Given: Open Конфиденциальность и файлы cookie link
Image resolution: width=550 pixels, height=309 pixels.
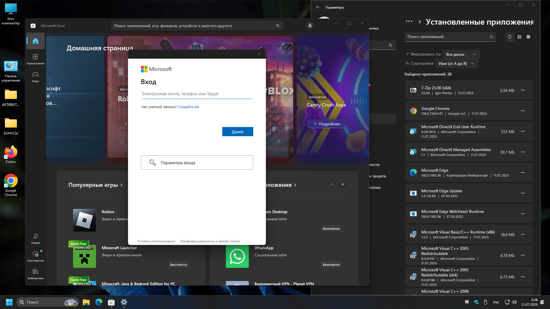Looking at the screenshot, I should [210, 241].
